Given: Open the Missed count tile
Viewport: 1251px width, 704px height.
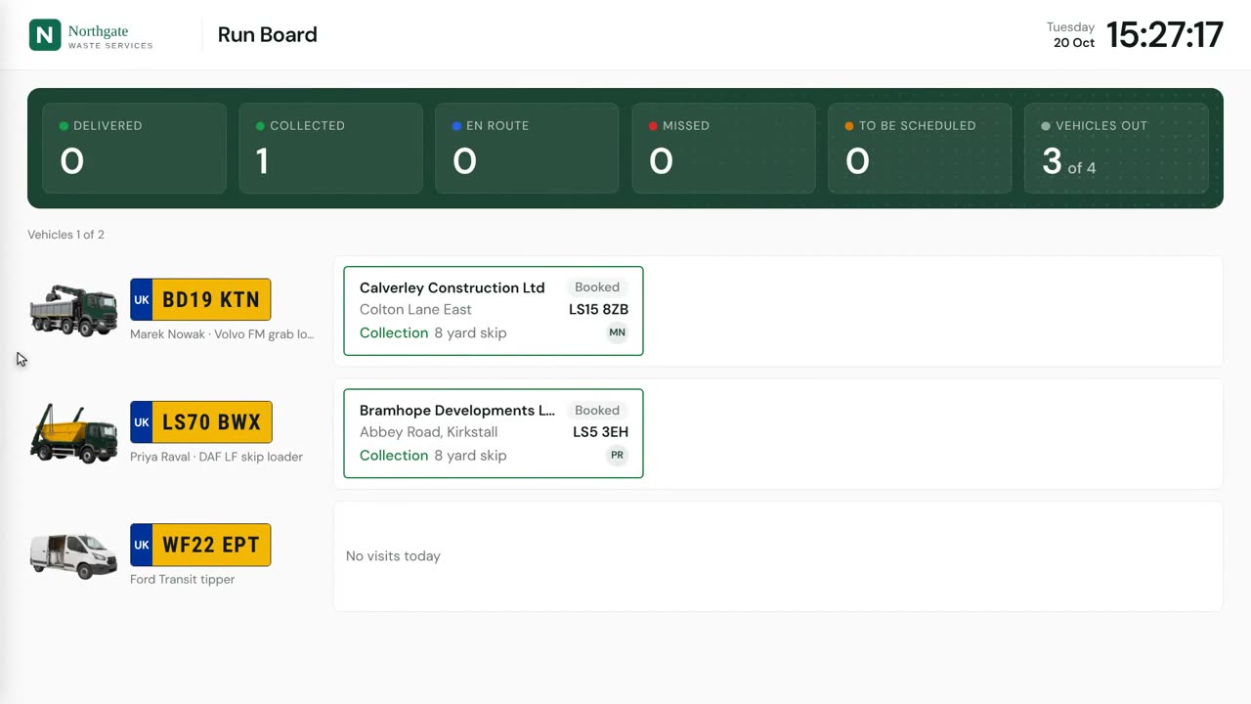Looking at the screenshot, I should 723,149.
